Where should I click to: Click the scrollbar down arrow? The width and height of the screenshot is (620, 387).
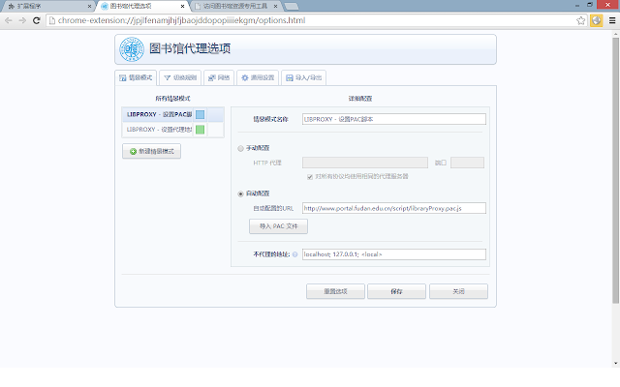616,363
